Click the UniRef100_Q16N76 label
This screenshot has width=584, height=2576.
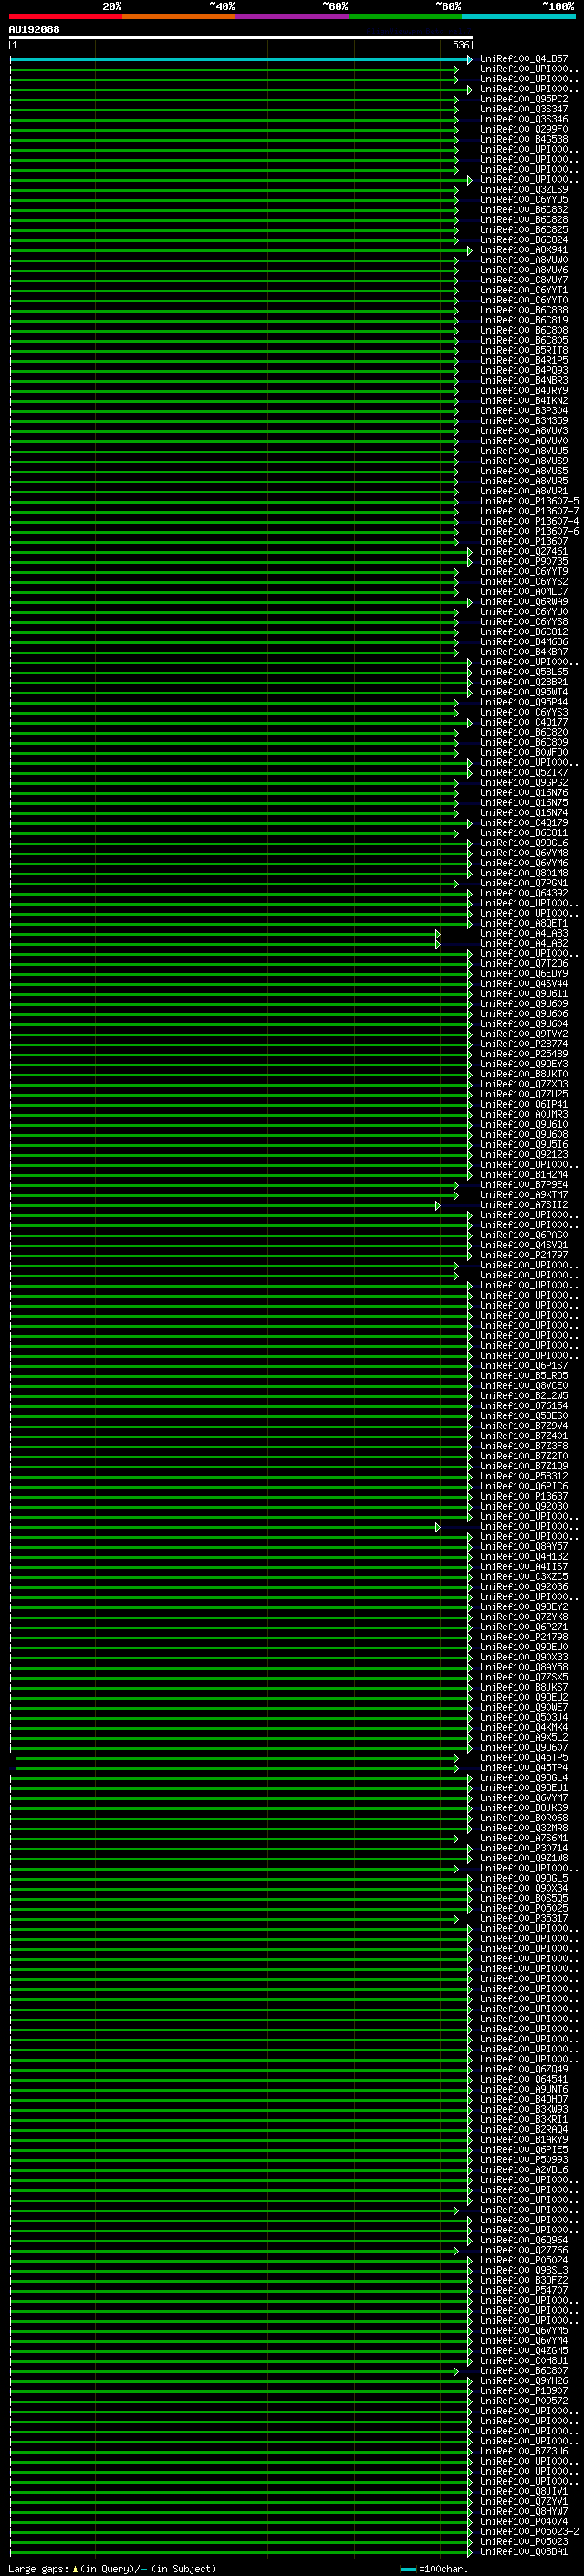[x=523, y=793]
